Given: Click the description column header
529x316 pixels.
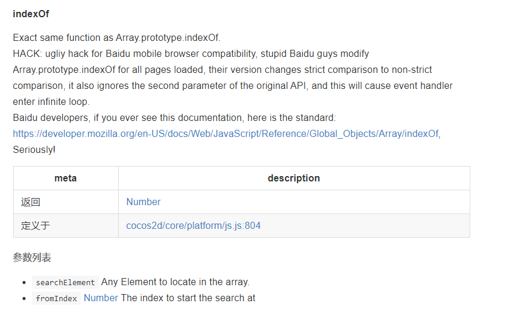Looking at the screenshot, I should tap(293, 178).
